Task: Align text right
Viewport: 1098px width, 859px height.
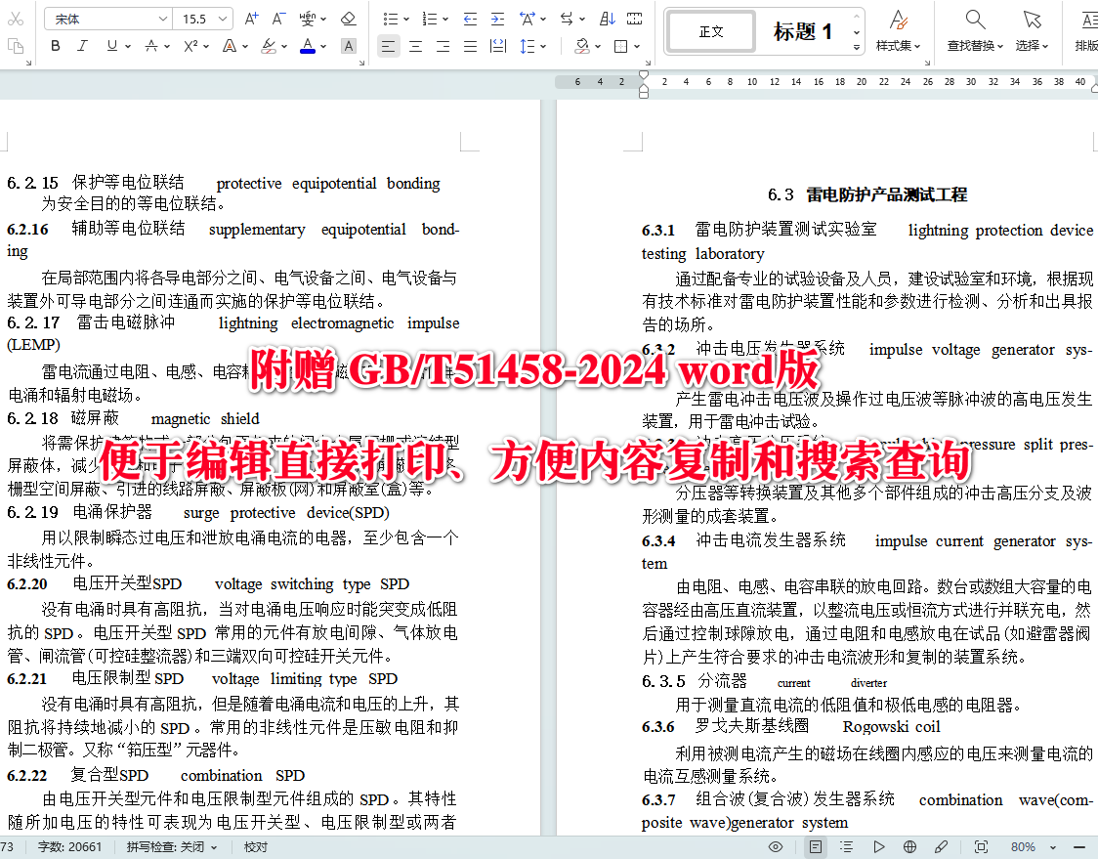Action: click(443, 46)
